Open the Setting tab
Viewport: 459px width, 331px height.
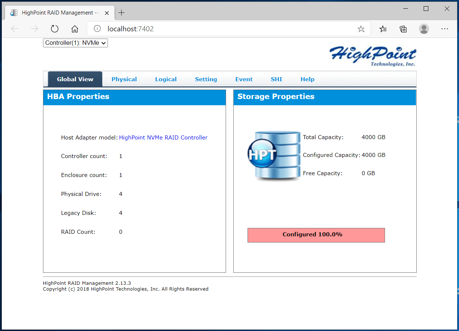206,79
